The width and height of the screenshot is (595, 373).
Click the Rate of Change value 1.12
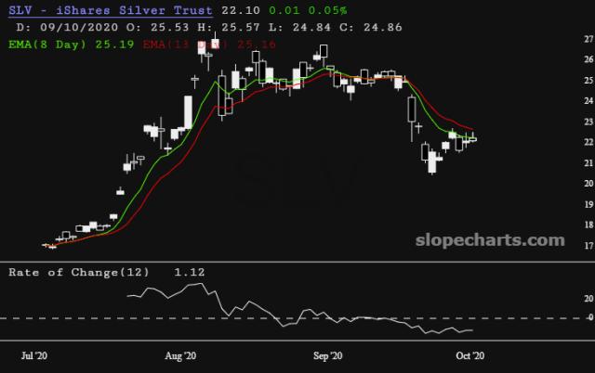[x=190, y=272]
